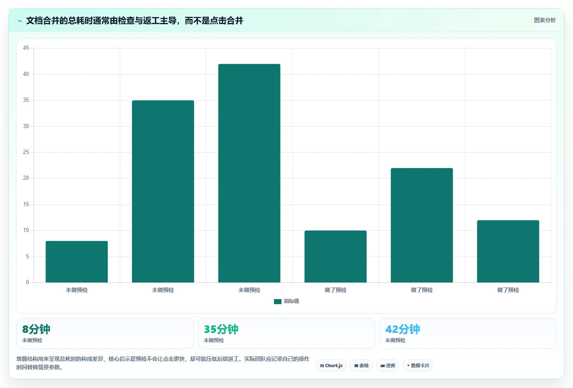This screenshot has width=573, height=388.
Task: Click the y-axis tick label 35
Action: click(x=26, y=100)
